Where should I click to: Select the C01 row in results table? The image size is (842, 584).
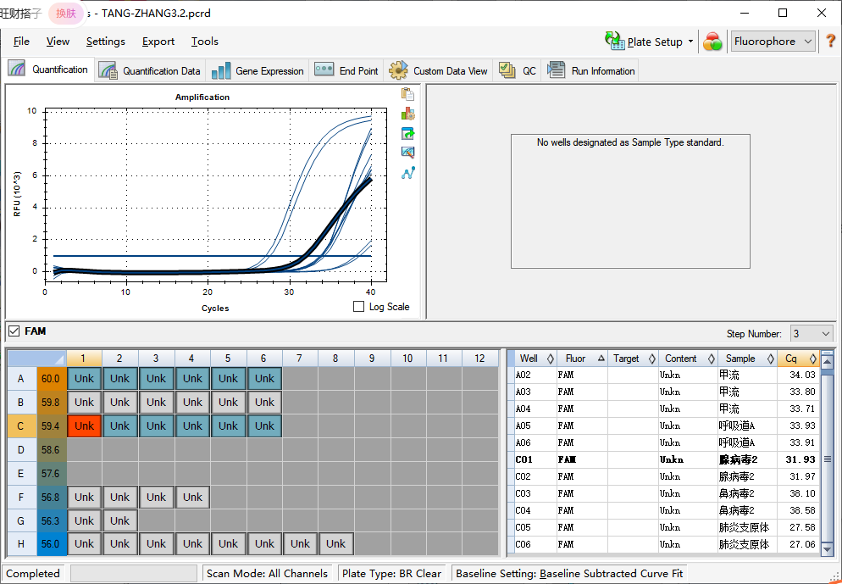(664, 459)
